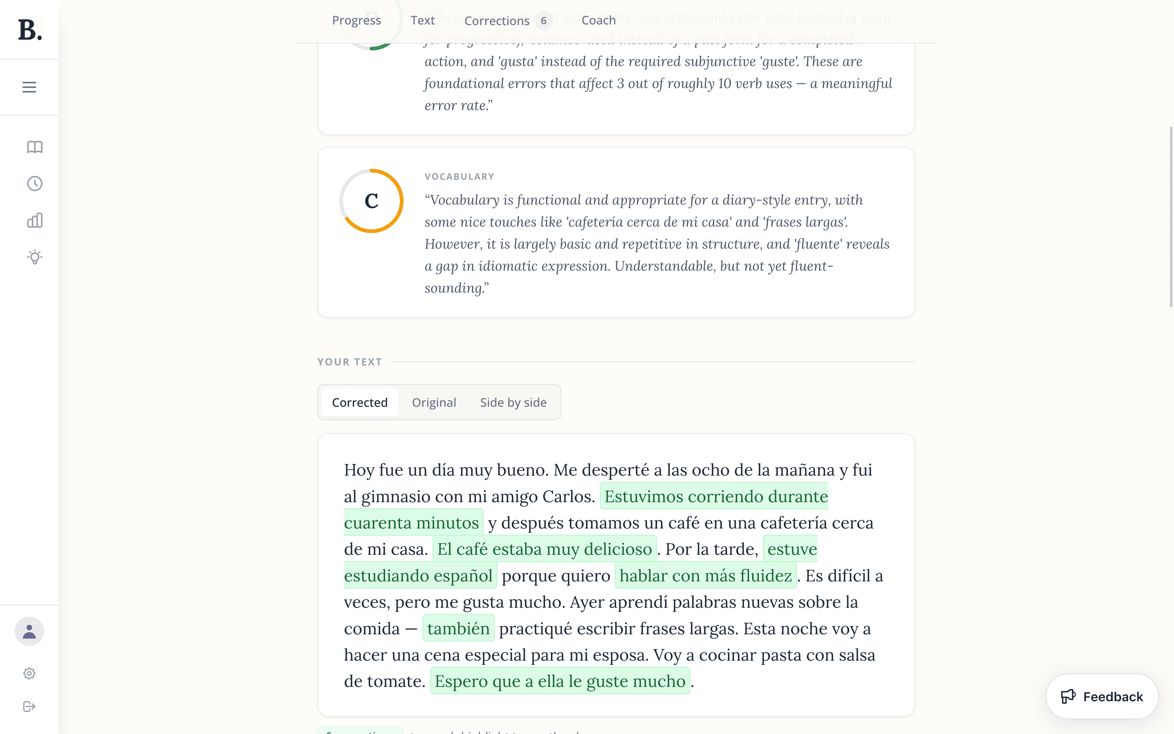Switch to the Original text view
Screen dimensions: 1174x734
(x=434, y=402)
